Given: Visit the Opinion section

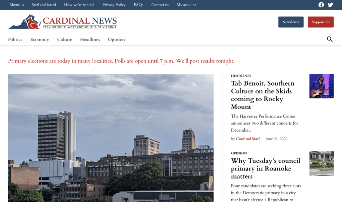Looking at the screenshot, I should [x=116, y=39].
